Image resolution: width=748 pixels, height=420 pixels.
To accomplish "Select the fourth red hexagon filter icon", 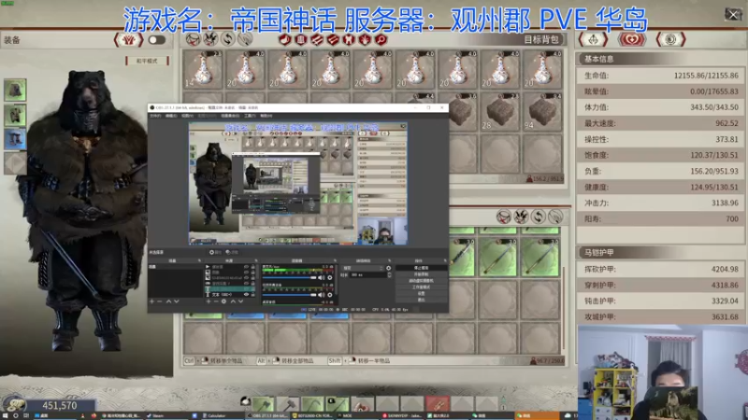I will pos(333,39).
